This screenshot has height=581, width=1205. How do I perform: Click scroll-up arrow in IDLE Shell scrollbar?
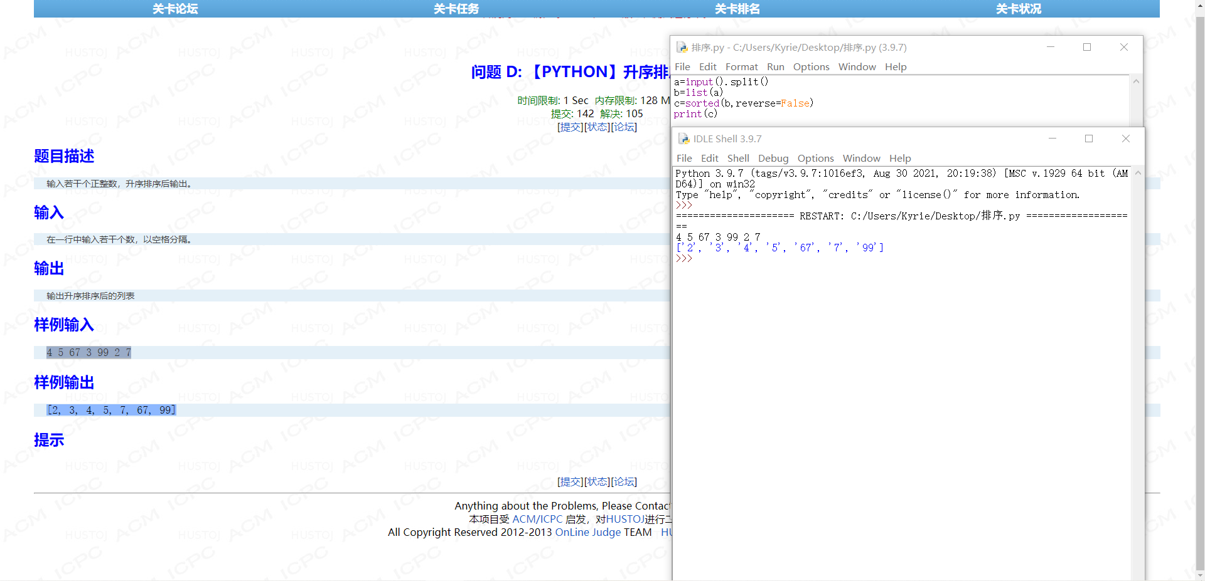[x=1138, y=173]
